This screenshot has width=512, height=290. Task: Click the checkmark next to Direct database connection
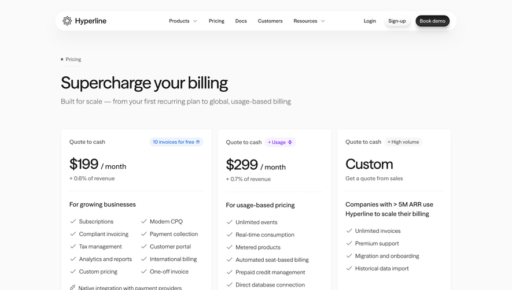230,284
